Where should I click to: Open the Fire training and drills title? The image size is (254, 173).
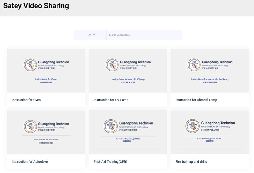[x=191, y=162]
